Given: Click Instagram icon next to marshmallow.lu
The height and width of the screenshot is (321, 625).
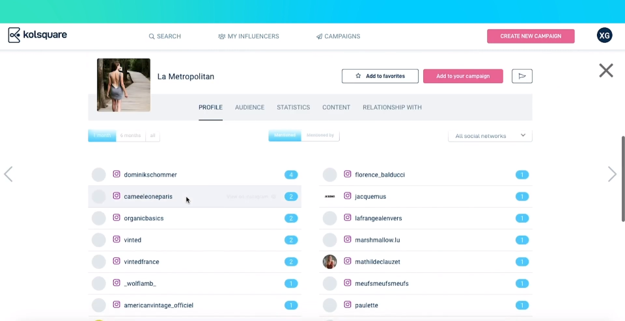Looking at the screenshot, I should [x=348, y=240].
